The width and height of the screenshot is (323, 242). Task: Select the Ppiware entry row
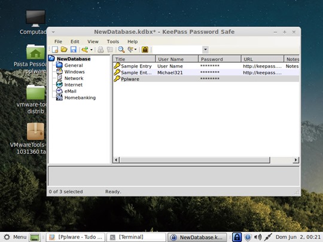206,79
